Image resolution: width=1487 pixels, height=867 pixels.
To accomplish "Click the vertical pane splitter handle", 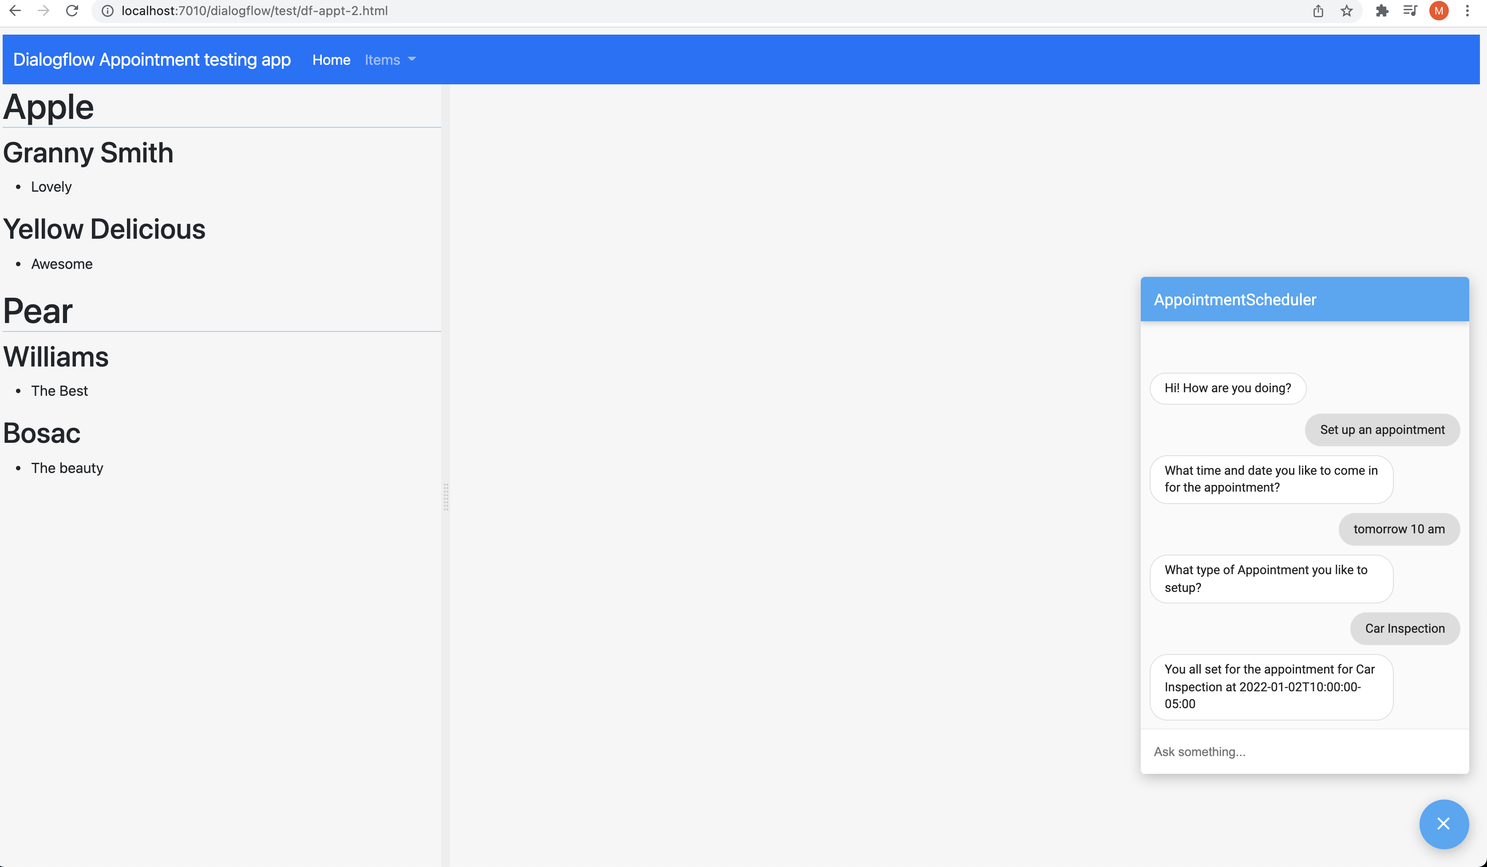I will pyautogui.click(x=446, y=497).
